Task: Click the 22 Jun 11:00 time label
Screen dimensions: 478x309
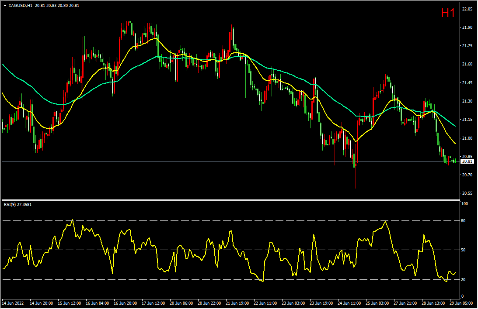Action: tap(265, 303)
